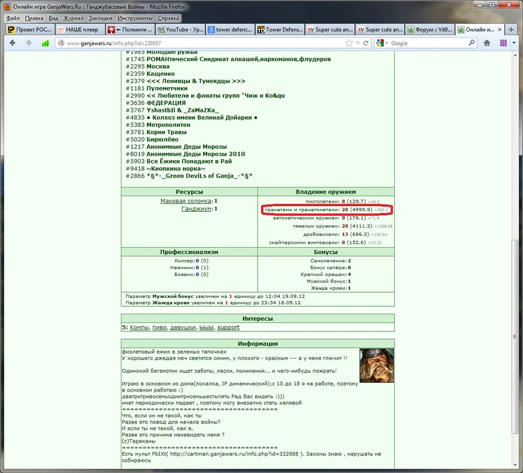Click the search magnifier icon

(x=472, y=43)
